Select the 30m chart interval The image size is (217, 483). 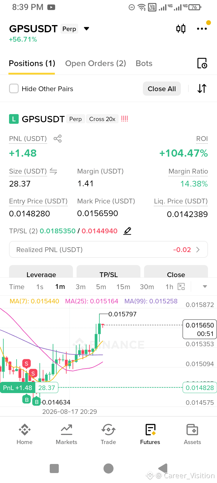coord(147,287)
